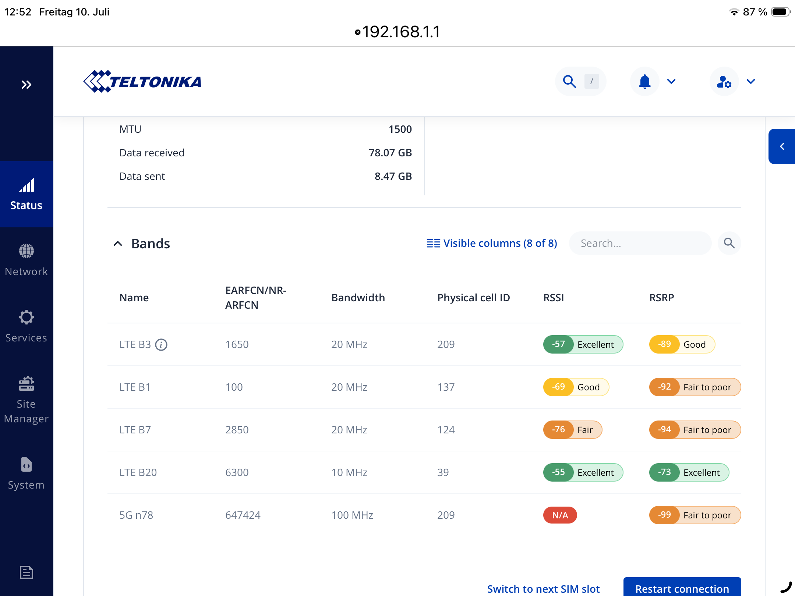The image size is (795, 596).
Task: Click the Bands search magnifier button
Action: (x=729, y=243)
